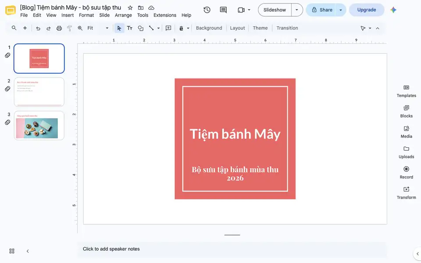Select the Line tool
421x263 pixels.
point(151,28)
